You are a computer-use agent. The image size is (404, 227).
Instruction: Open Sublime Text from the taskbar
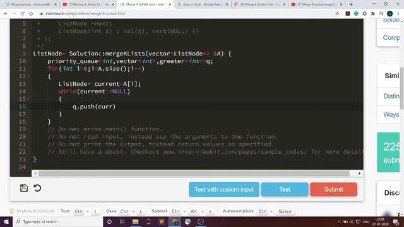click(x=162, y=221)
